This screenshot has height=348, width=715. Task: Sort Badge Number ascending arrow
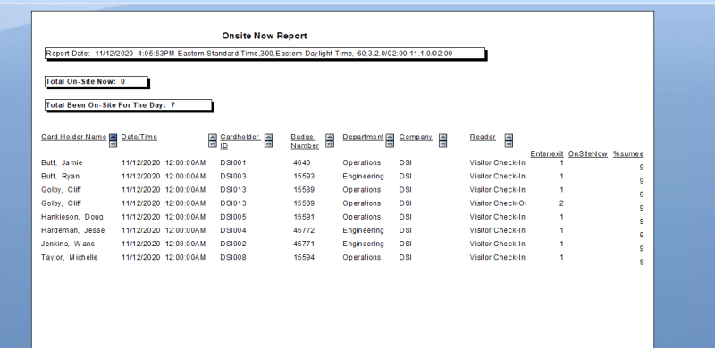pos(330,137)
